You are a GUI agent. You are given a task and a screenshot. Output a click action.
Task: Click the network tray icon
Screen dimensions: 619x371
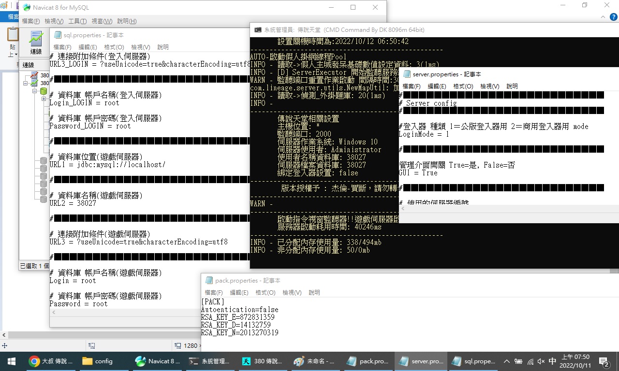click(x=530, y=361)
